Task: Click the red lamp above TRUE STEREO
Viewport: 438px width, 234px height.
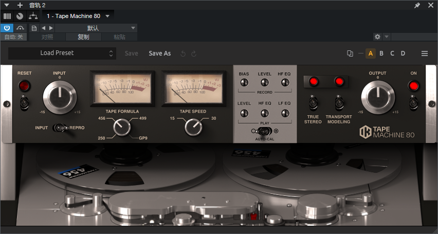Action: [x=313, y=81]
